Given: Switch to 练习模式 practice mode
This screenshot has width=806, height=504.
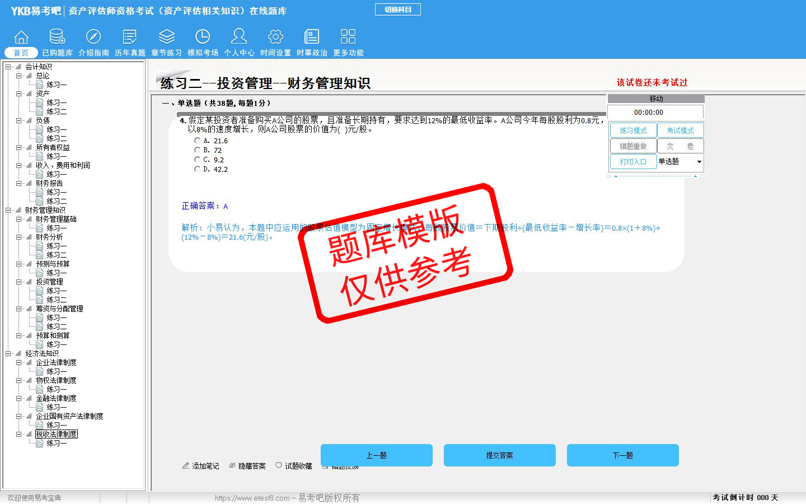Looking at the screenshot, I should [633, 130].
